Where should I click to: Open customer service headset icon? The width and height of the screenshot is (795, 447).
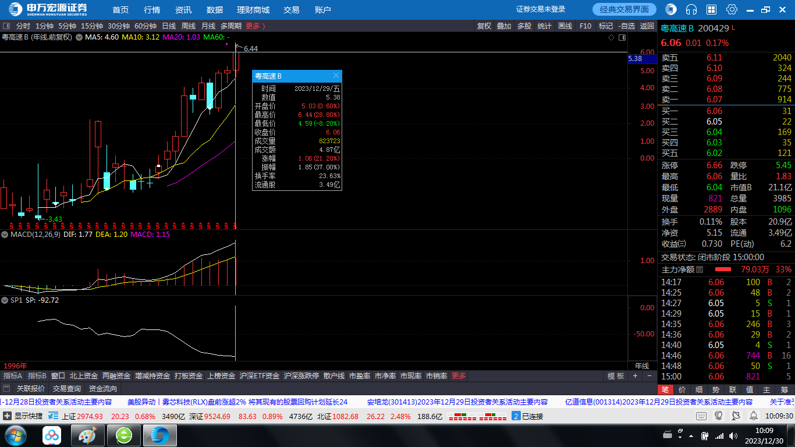pos(691,9)
